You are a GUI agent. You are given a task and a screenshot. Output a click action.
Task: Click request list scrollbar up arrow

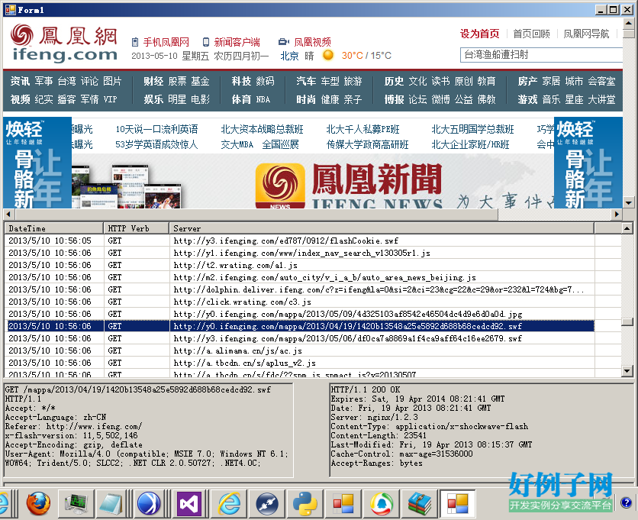[x=627, y=228]
